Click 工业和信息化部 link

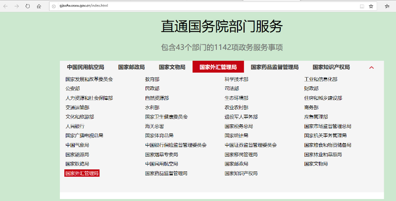[x=321, y=79]
